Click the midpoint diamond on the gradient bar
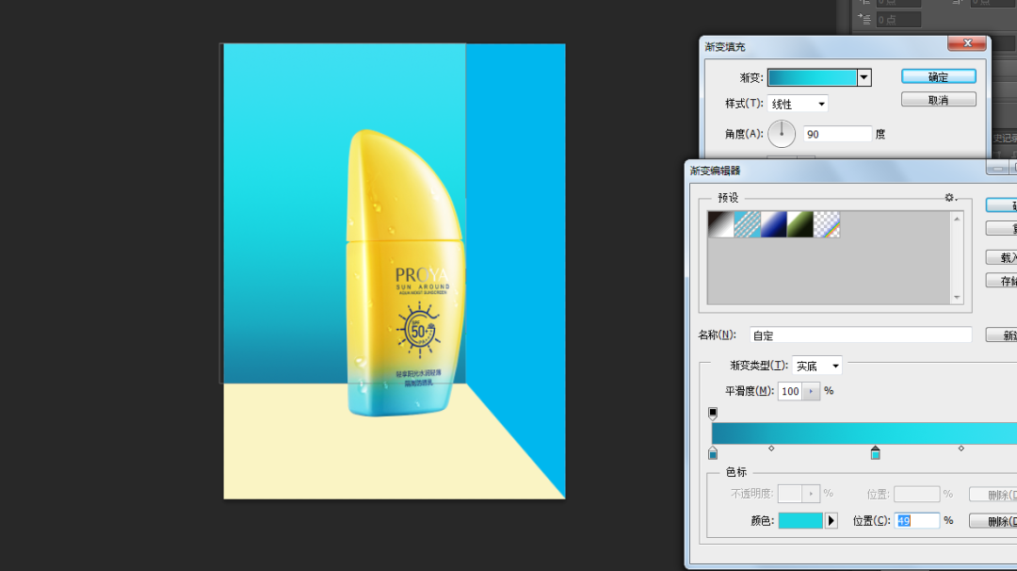 (x=772, y=450)
